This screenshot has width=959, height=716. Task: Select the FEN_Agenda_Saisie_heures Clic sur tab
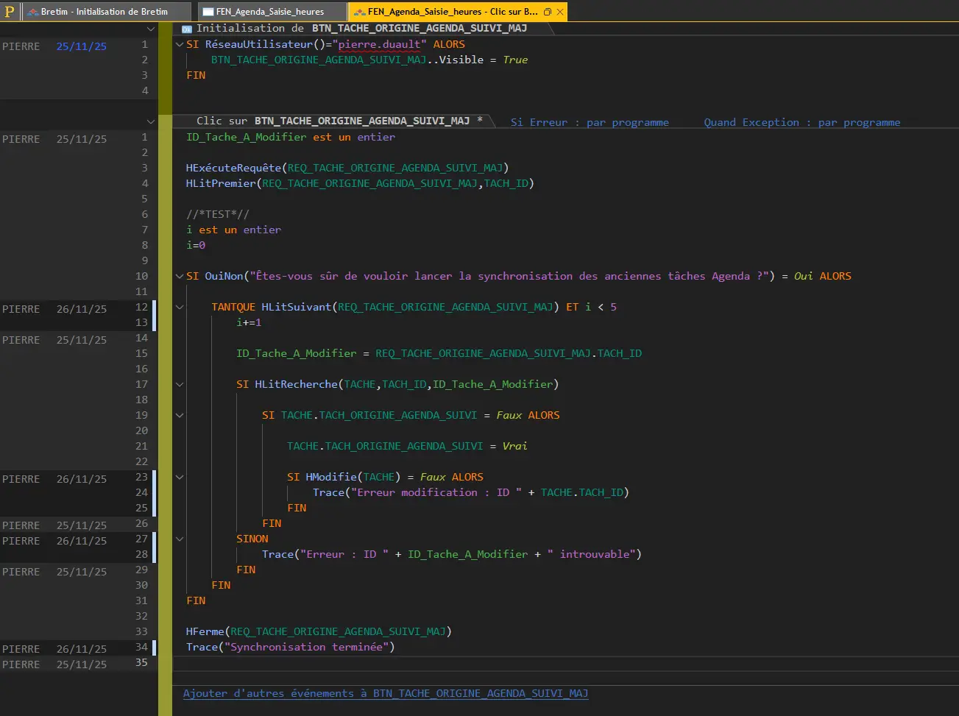click(442, 11)
